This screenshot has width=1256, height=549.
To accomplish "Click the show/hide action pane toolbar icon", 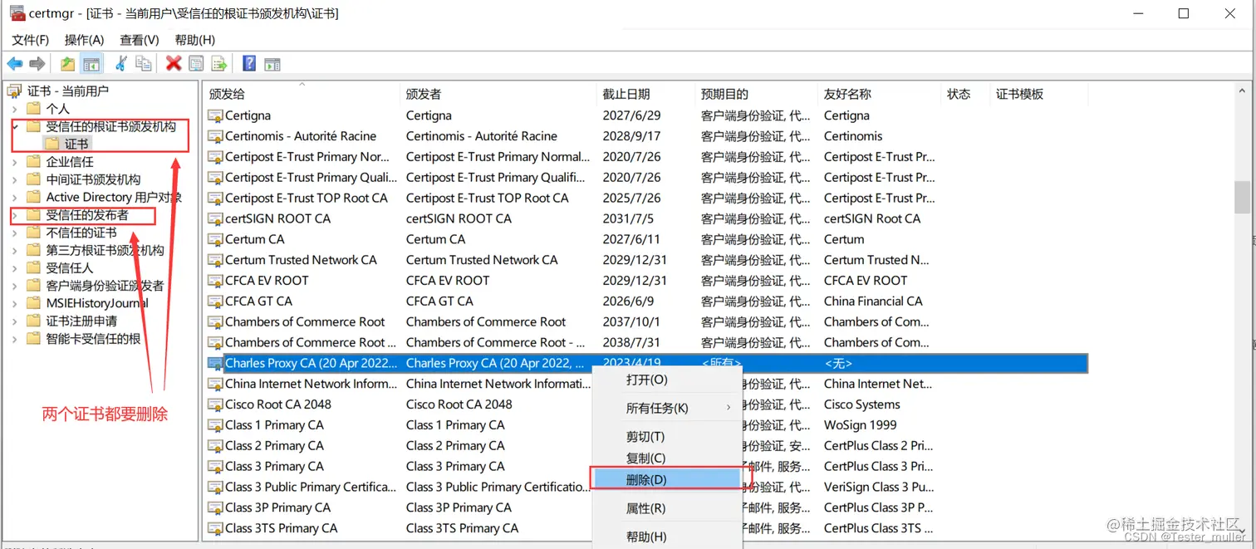I will click(x=272, y=64).
